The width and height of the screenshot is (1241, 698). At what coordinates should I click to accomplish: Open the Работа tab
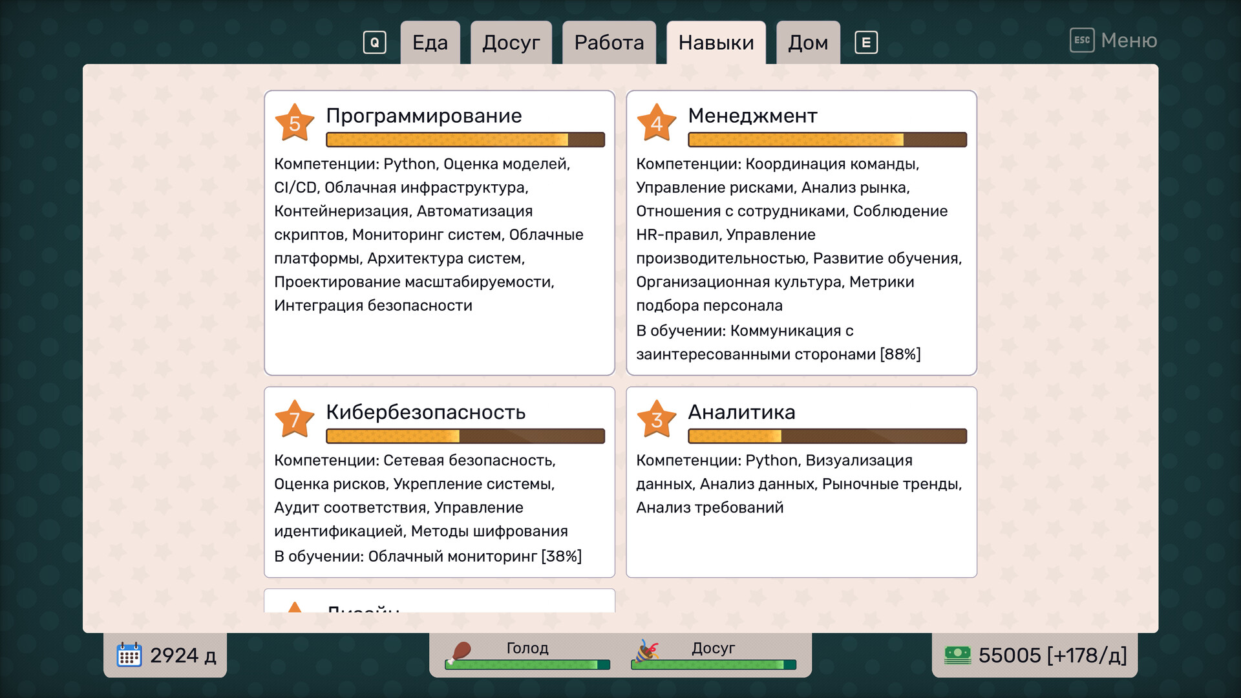pos(609,43)
